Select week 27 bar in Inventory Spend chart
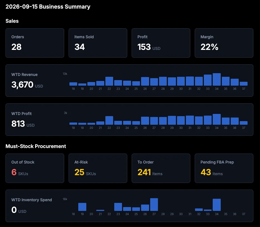260x227 pixels. point(154,205)
